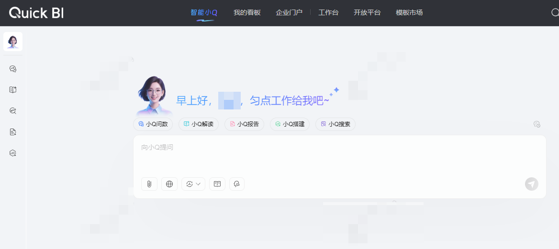Viewport: 559px width, 249px height.
Task: Click the paperclip attachment icon
Action: pyautogui.click(x=149, y=184)
